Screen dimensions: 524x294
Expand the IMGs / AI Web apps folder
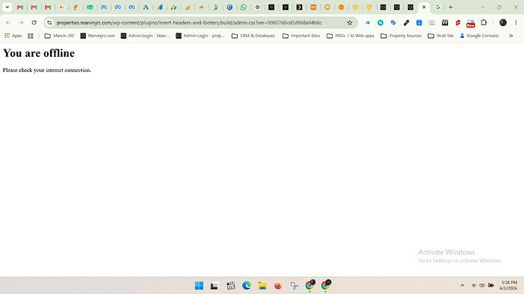pyautogui.click(x=350, y=36)
